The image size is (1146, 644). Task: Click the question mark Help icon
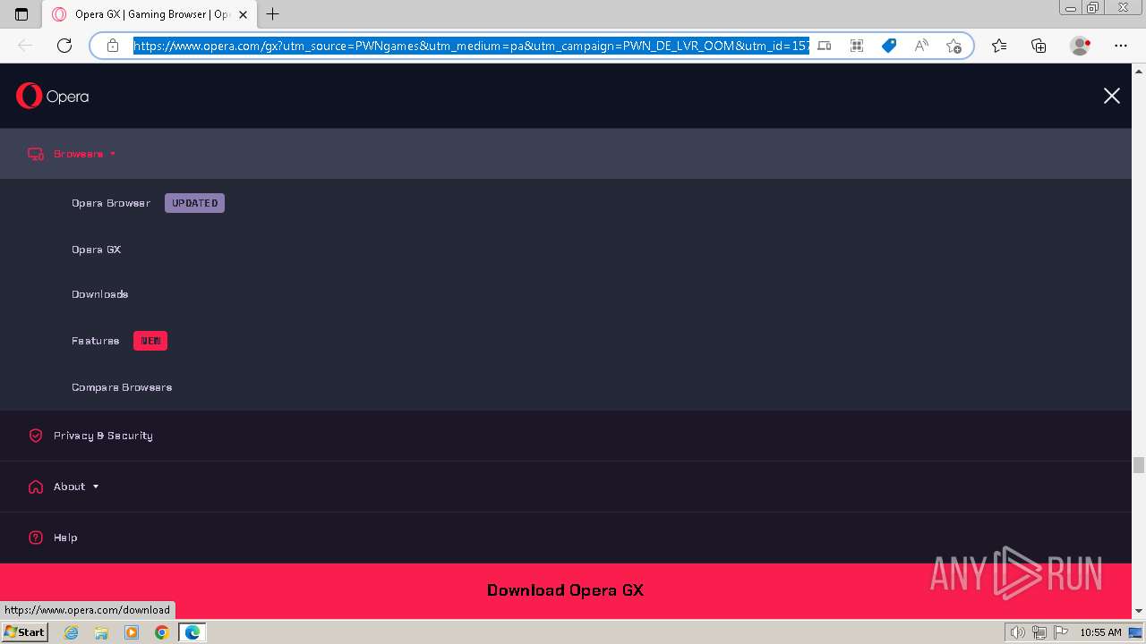coord(36,538)
